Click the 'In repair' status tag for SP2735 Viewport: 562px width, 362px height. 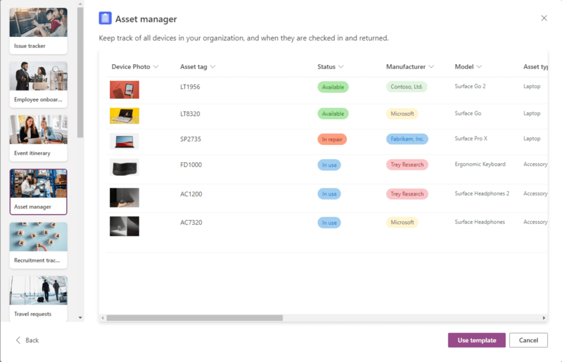331,140
